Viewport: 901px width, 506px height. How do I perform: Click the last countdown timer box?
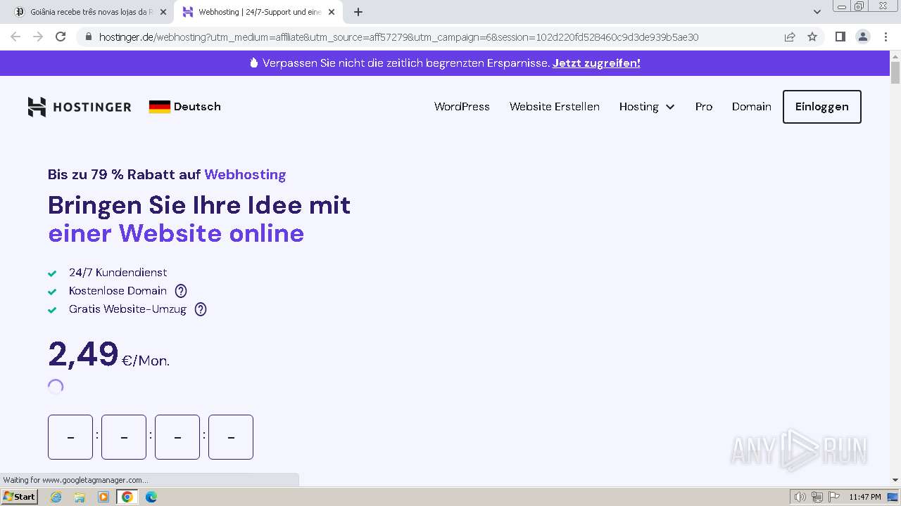click(x=231, y=437)
